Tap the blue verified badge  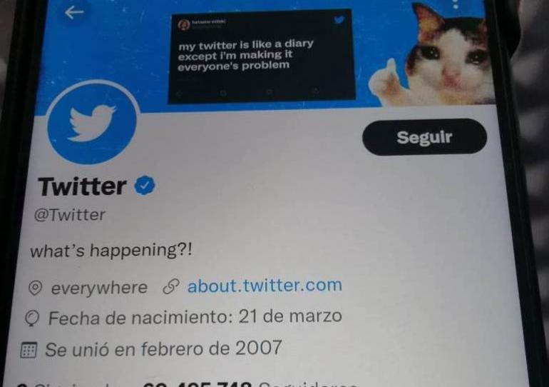[x=145, y=186]
